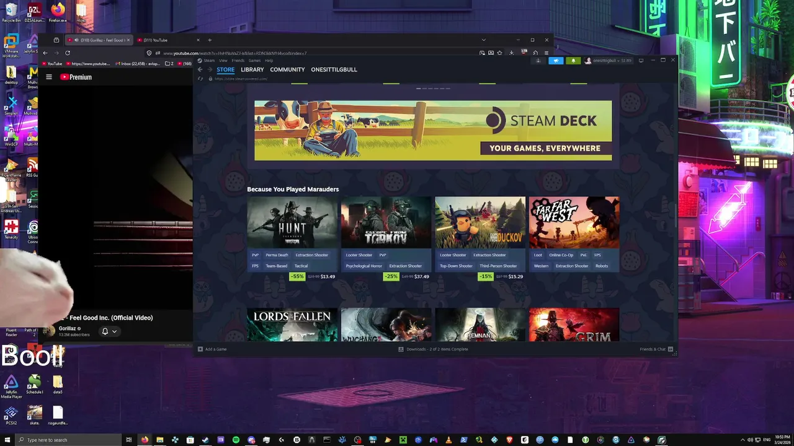Select the Top-Down Shooter tag
Viewport: 794px width, 446px height.
456,266
